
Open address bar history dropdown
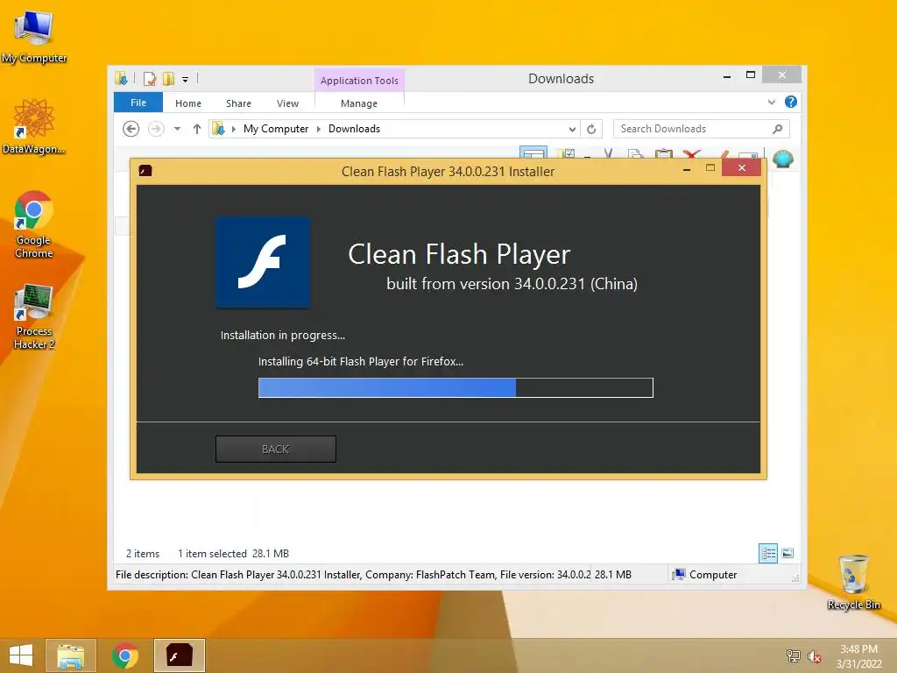point(572,130)
